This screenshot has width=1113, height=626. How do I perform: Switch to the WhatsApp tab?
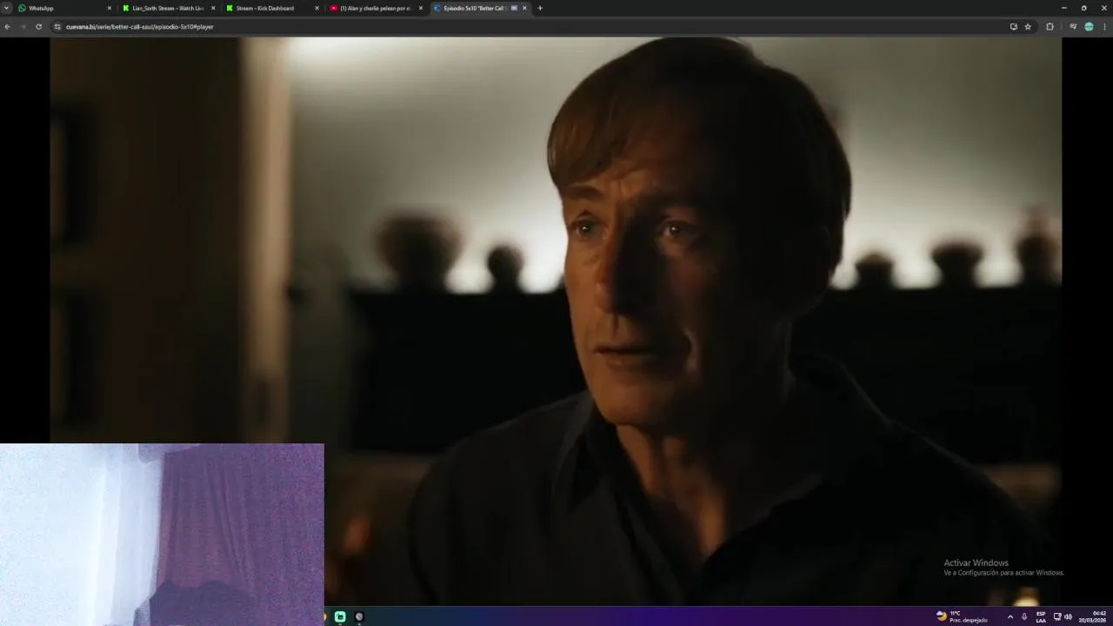tap(65, 8)
